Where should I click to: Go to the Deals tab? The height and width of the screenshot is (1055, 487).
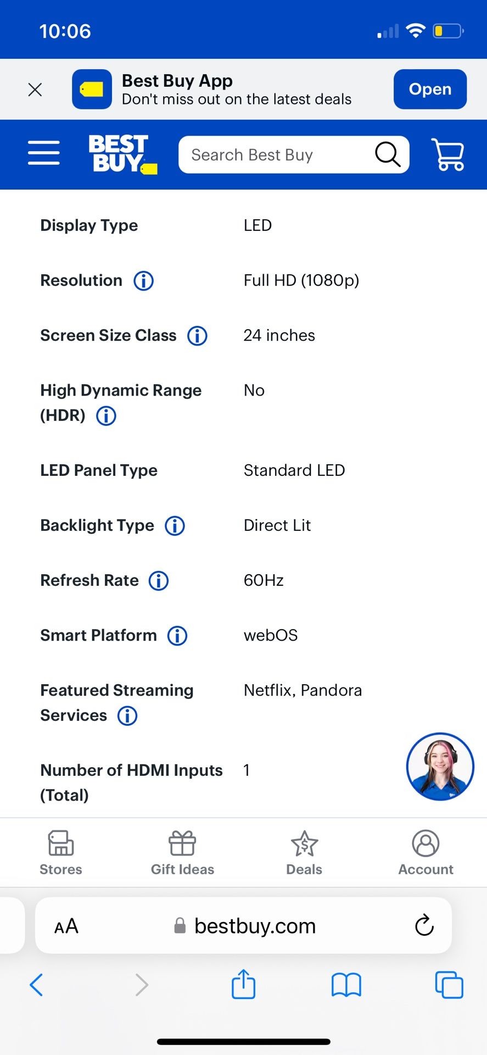304,853
